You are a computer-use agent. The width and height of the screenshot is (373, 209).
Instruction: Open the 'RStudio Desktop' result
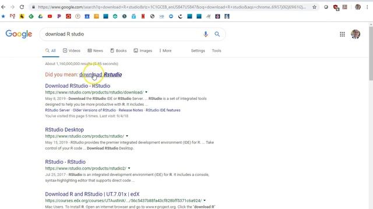click(65, 129)
